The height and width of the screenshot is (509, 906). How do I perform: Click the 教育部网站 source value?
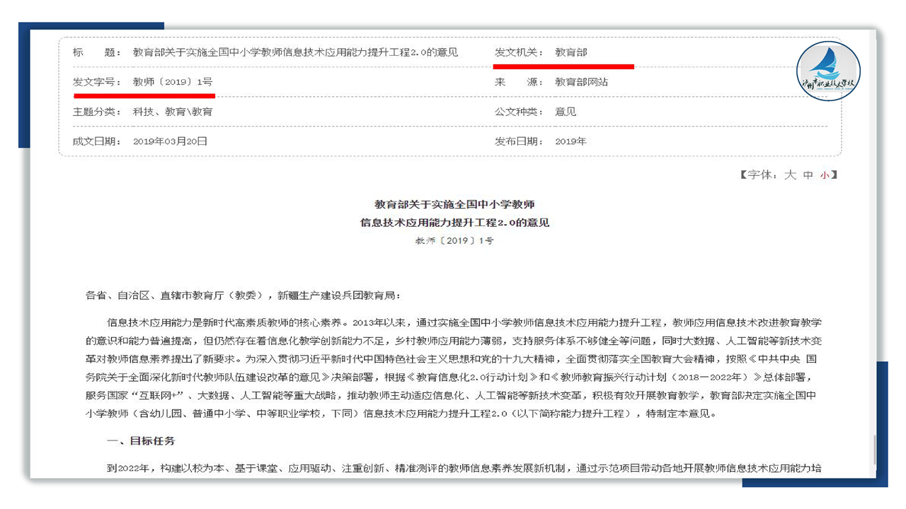pyautogui.click(x=581, y=82)
